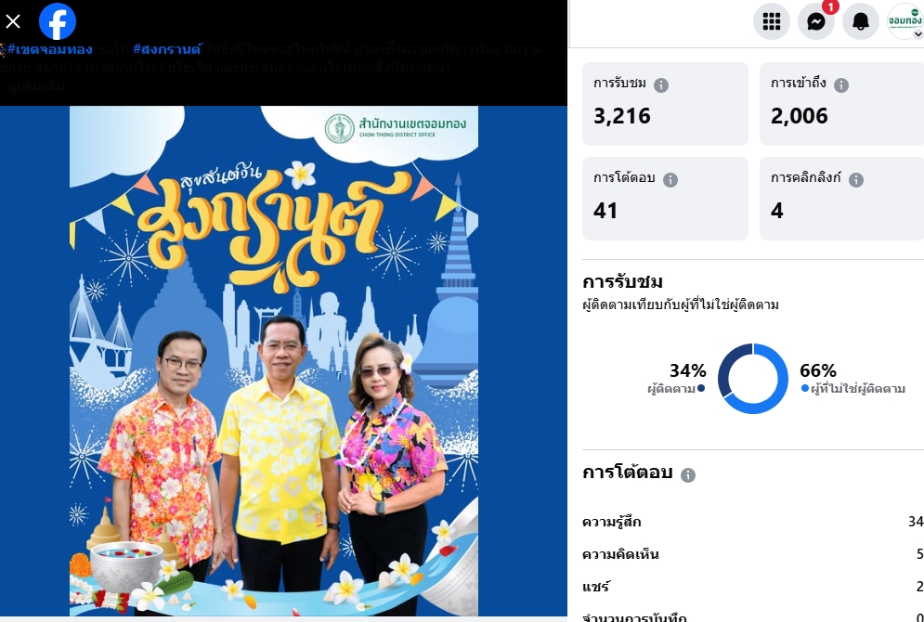Click the Facebook logo icon
Screen dimensions: 924x622
click(58, 21)
